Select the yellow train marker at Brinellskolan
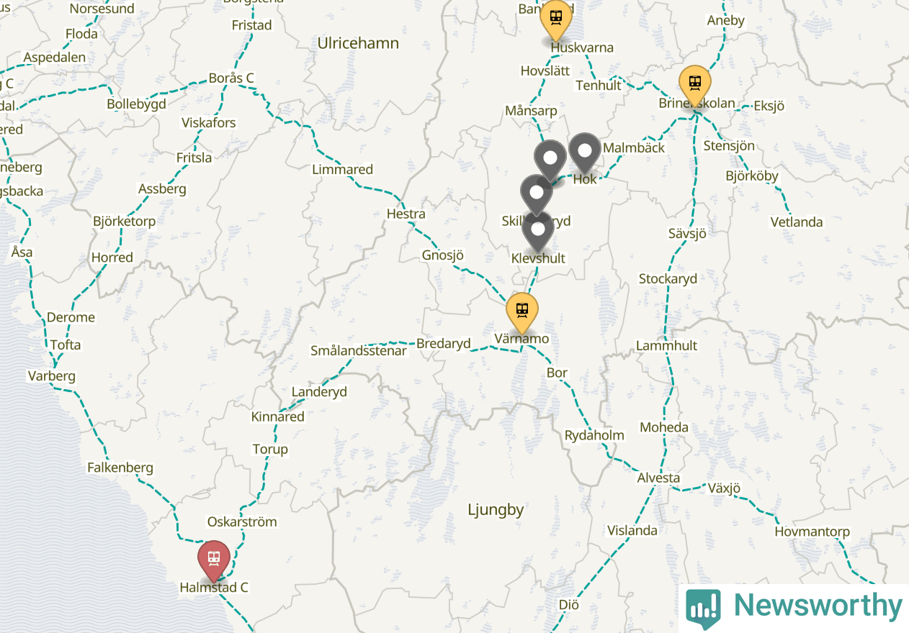The image size is (909, 633). click(695, 83)
